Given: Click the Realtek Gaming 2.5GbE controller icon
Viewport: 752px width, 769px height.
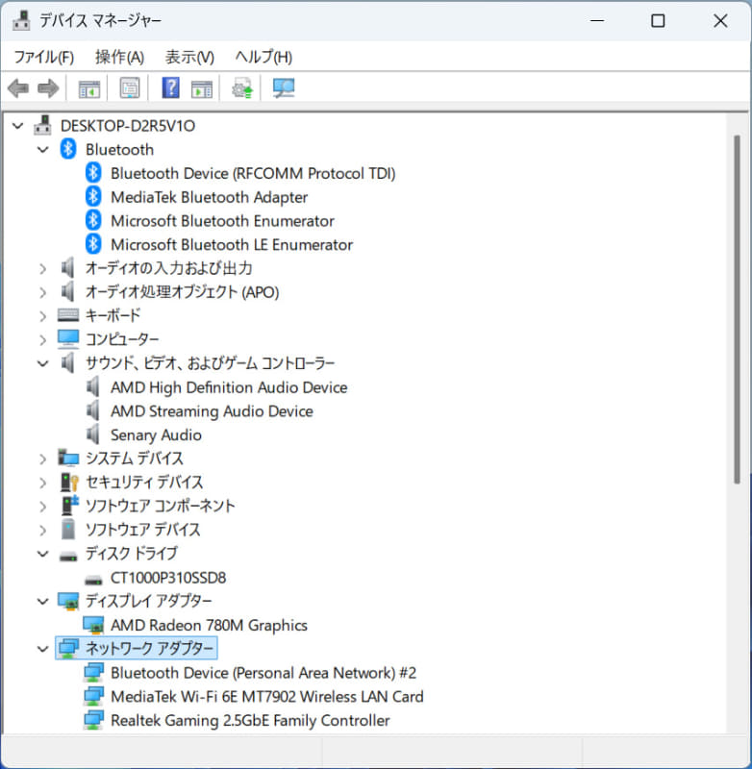Looking at the screenshot, I should pos(93,720).
